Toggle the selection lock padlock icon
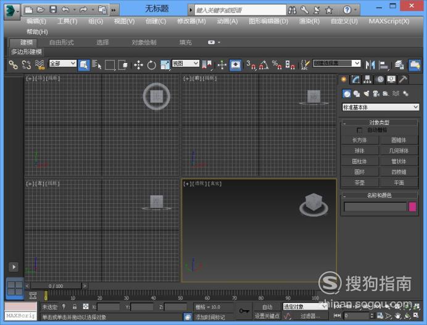 click(x=75, y=306)
